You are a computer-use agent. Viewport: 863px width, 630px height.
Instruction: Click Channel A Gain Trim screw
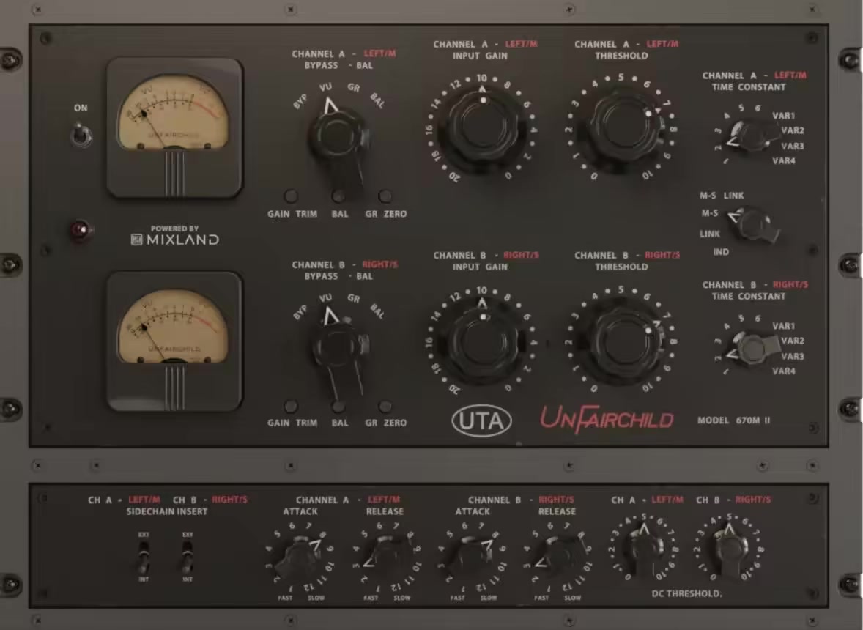click(291, 196)
